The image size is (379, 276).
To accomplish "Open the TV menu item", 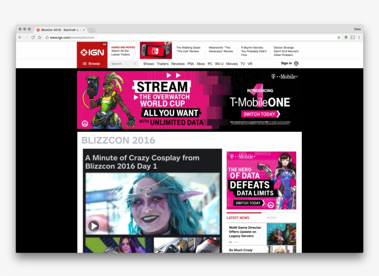I will pos(243,64).
